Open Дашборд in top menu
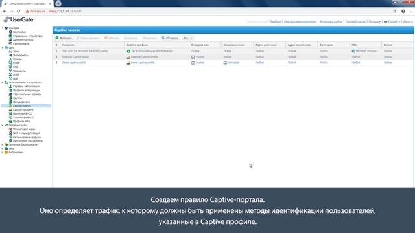The width and height of the screenshot is (415, 233). click(275, 21)
